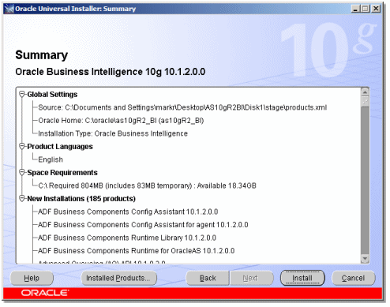Screen dimensions: 390x307
Task: Click the scrollbar up arrow
Action: pyautogui.click(x=365, y=92)
